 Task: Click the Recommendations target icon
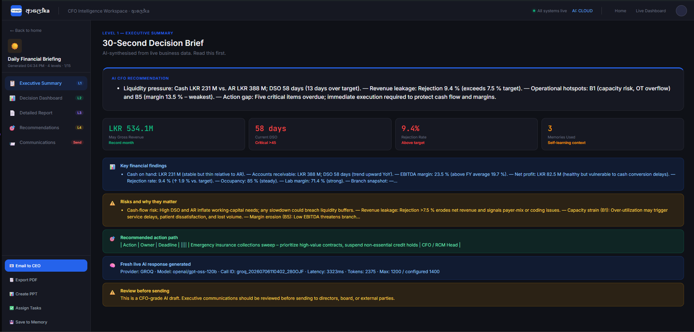click(x=12, y=128)
